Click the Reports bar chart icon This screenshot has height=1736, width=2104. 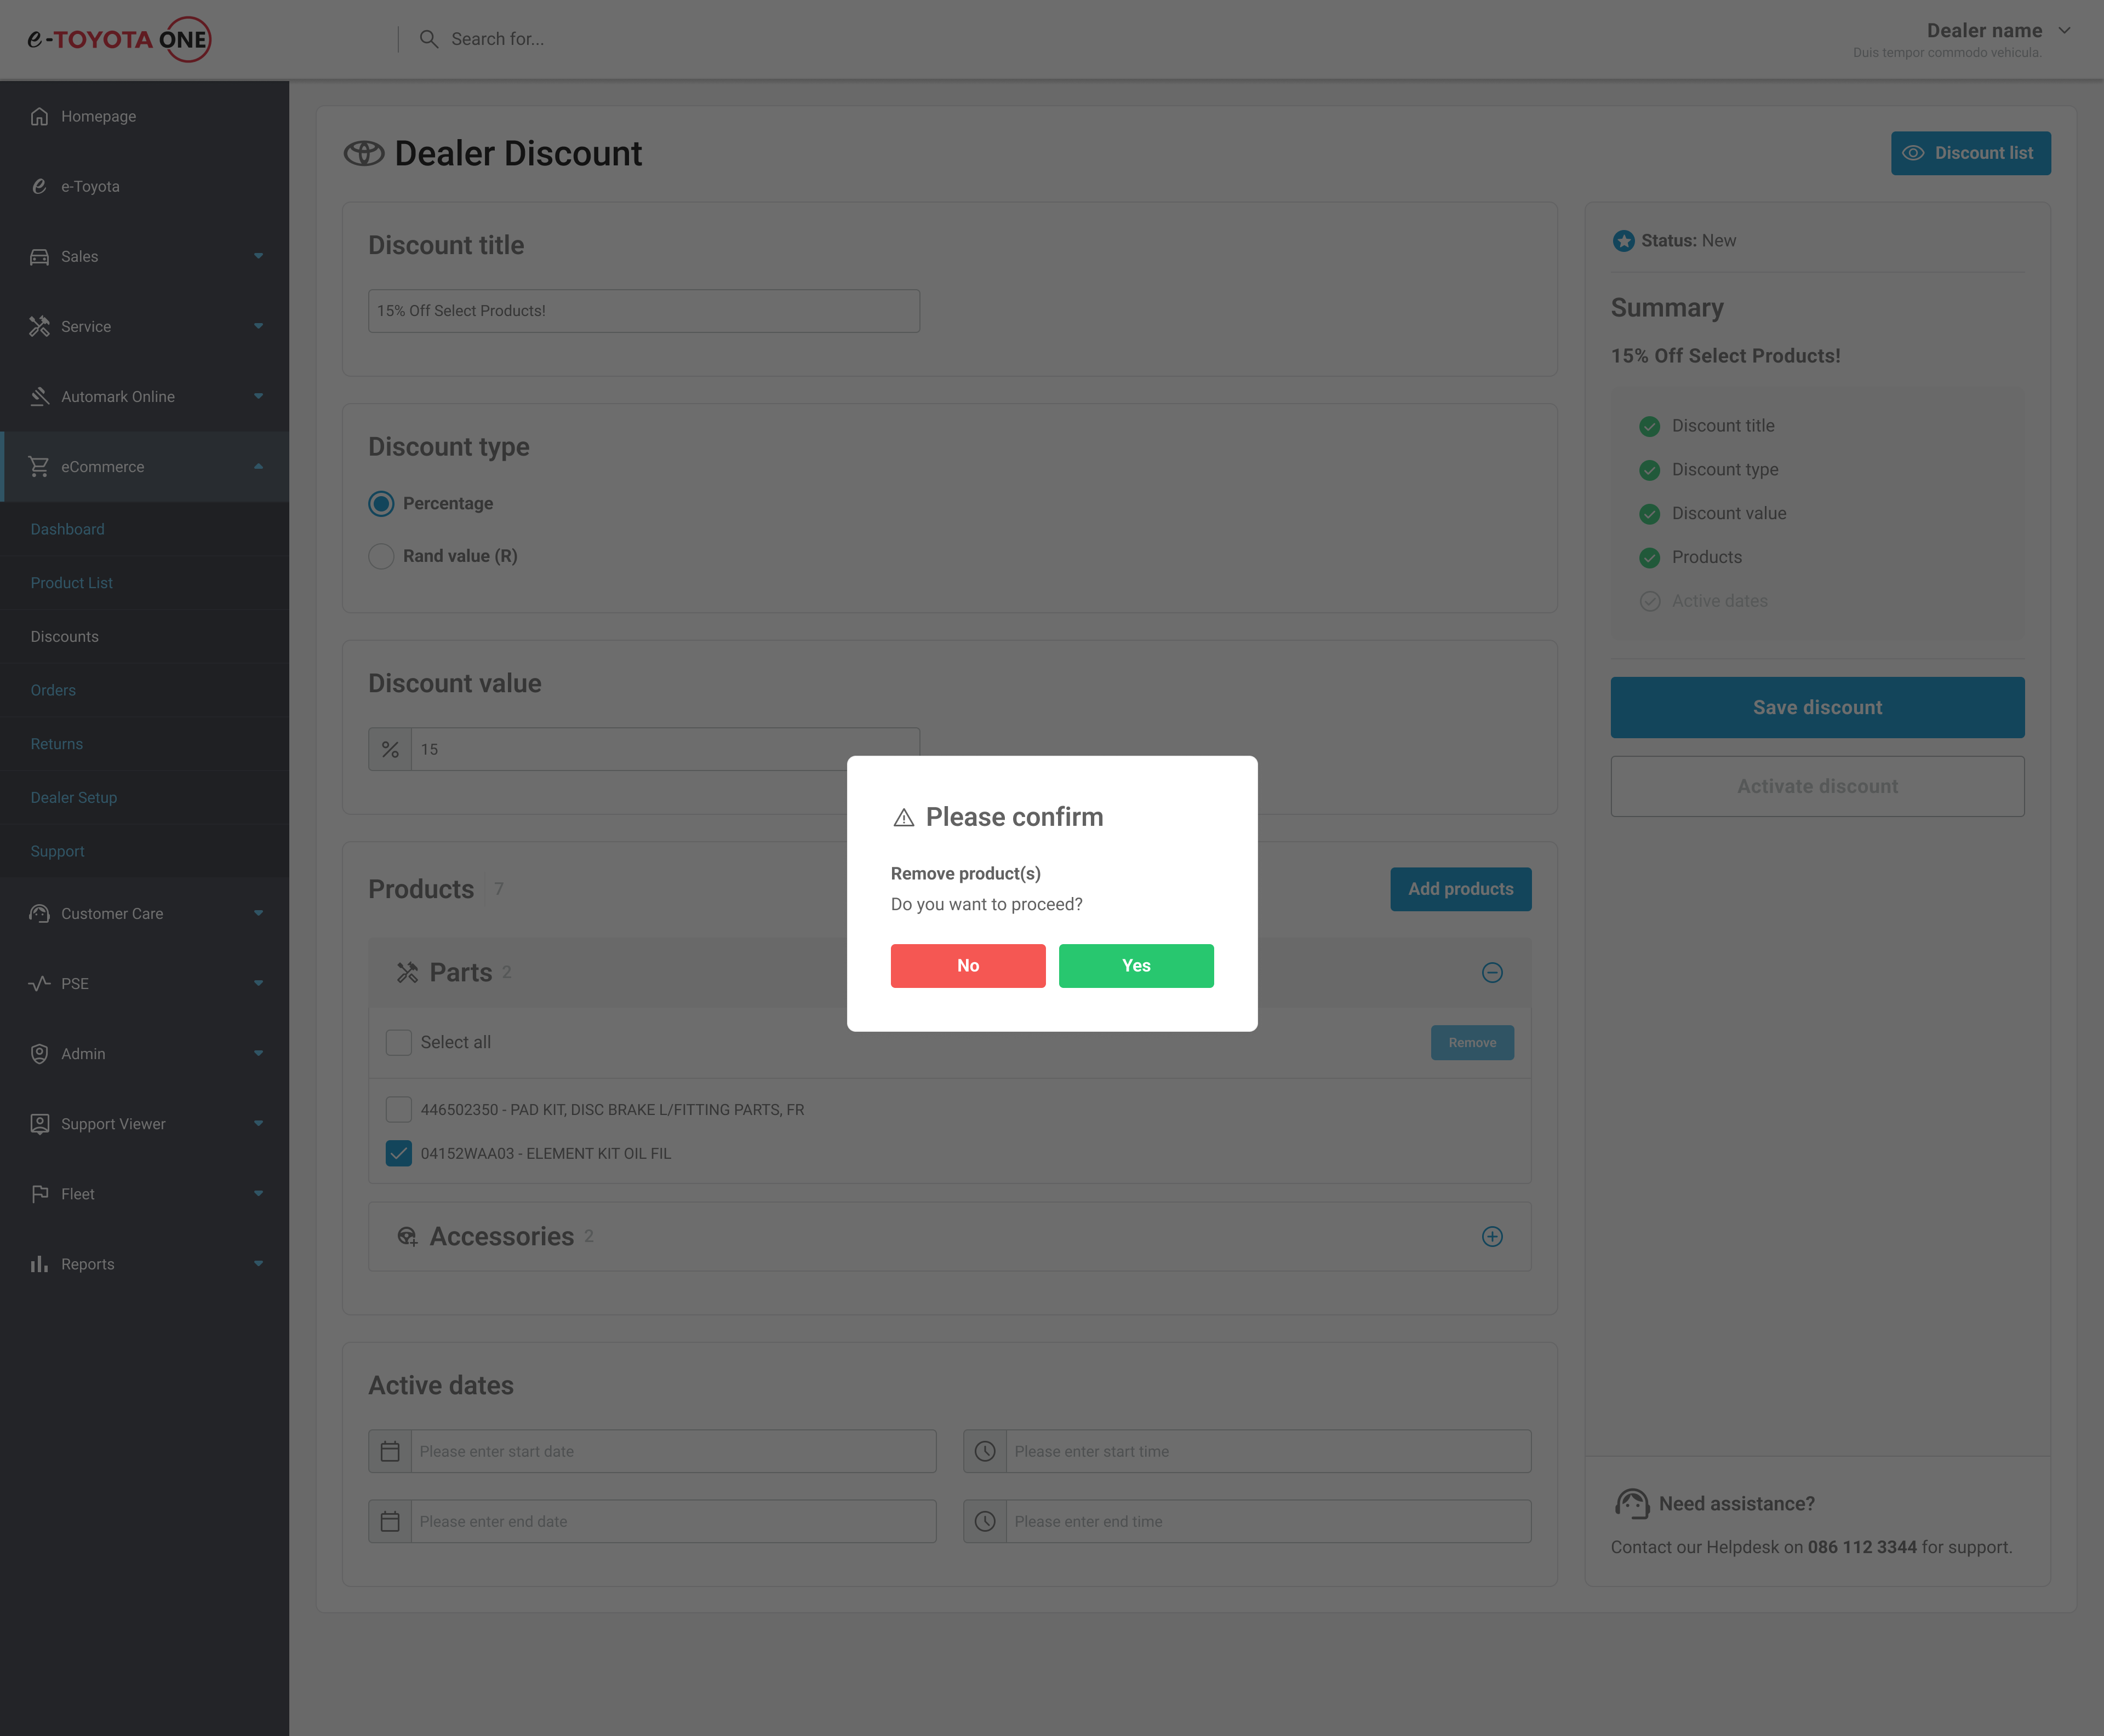(39, 1264)
